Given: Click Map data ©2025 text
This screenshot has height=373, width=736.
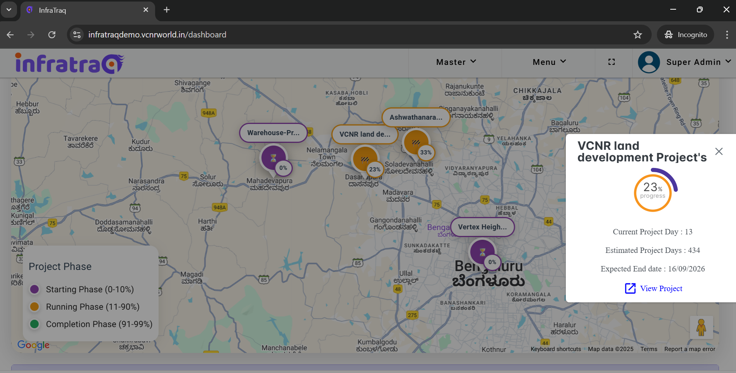Looking at the screenshot, I should click(611, 349).
